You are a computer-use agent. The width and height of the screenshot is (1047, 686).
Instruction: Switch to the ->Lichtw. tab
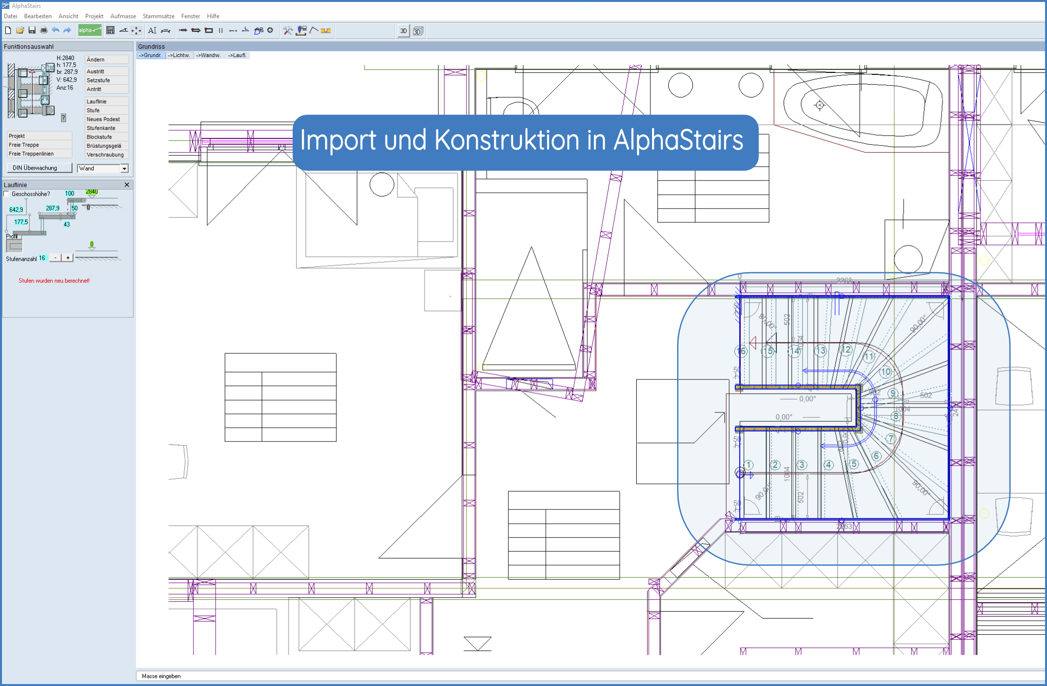coord(179,56)
